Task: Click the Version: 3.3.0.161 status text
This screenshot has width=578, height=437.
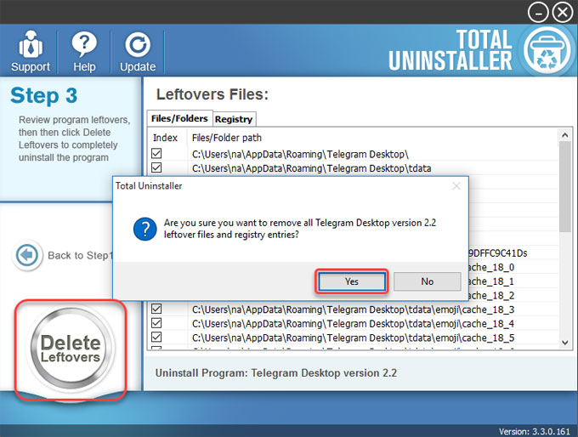Action: (x=534, y=431)
